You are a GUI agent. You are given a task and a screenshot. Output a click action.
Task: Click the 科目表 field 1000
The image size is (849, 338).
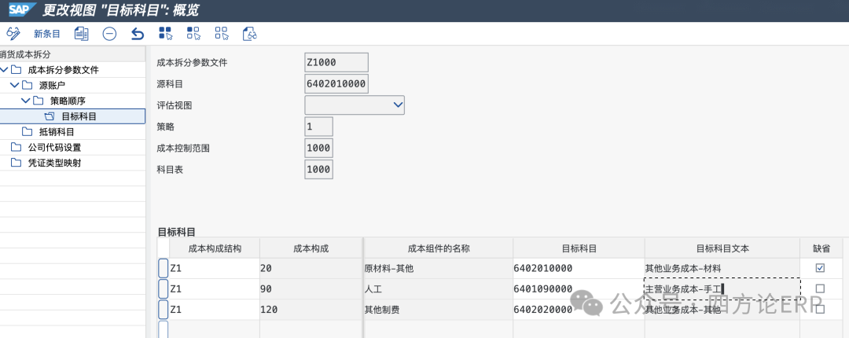coord(319,169)
